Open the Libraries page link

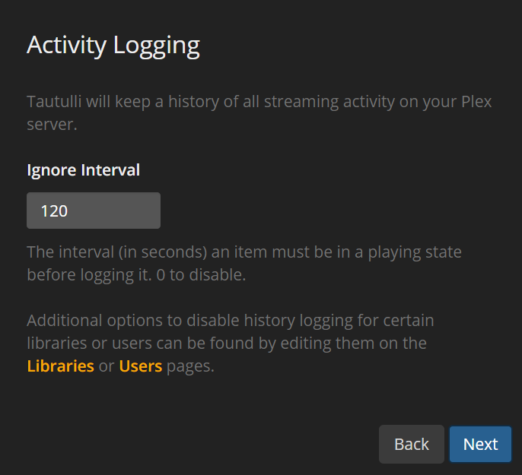pyautogui.click(x=60, y=366)
